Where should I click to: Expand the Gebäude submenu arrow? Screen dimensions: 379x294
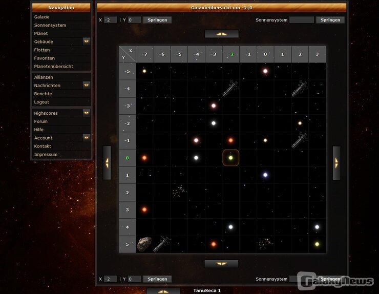86,41
